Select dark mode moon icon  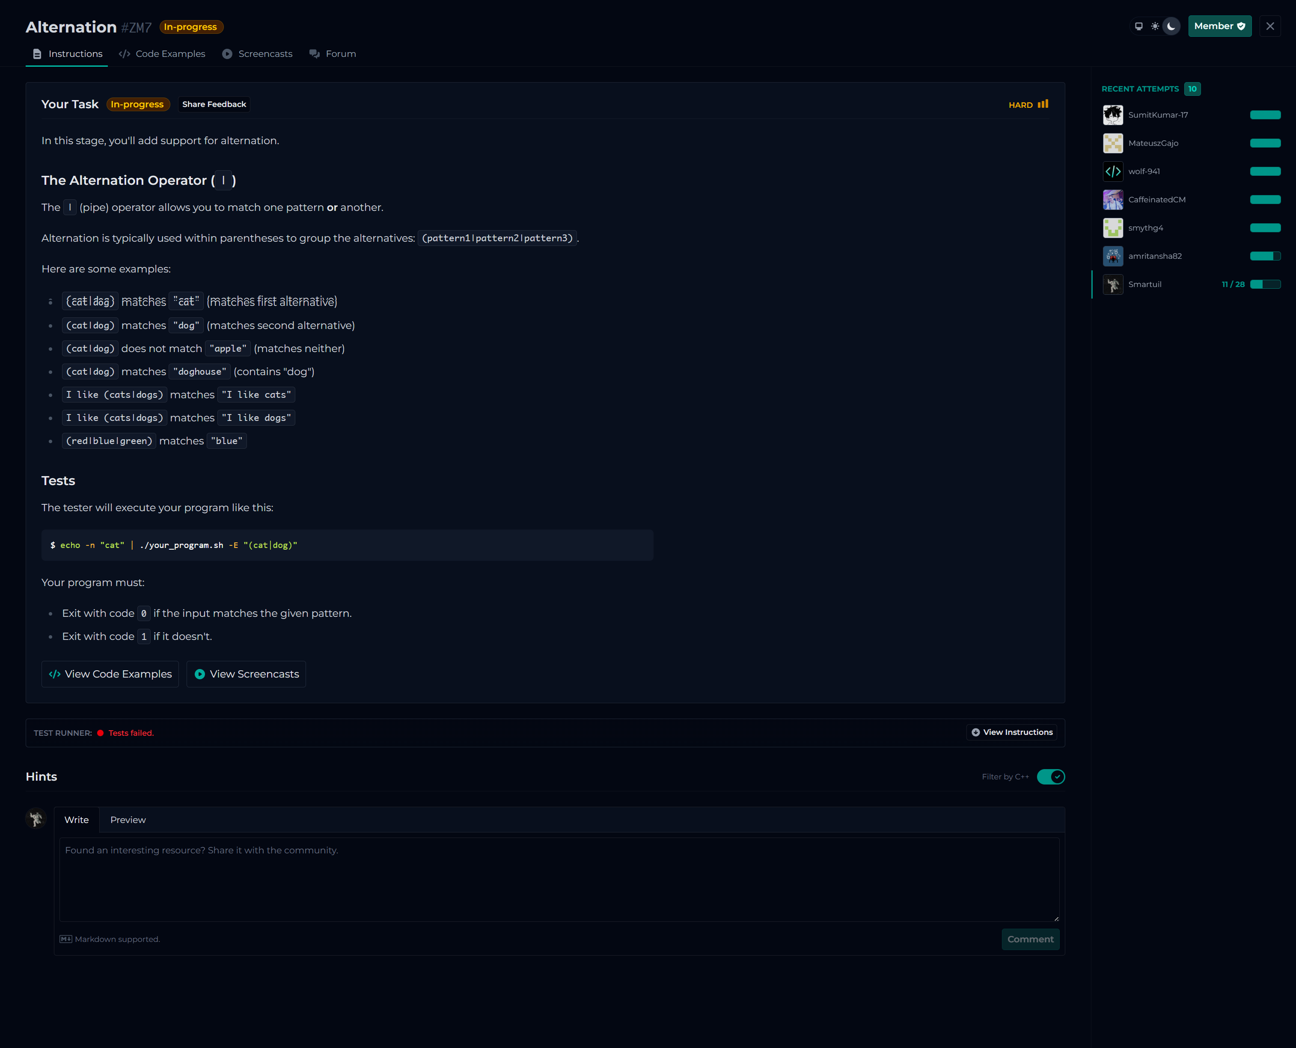pyautogui.click(x=1171, y=27)
